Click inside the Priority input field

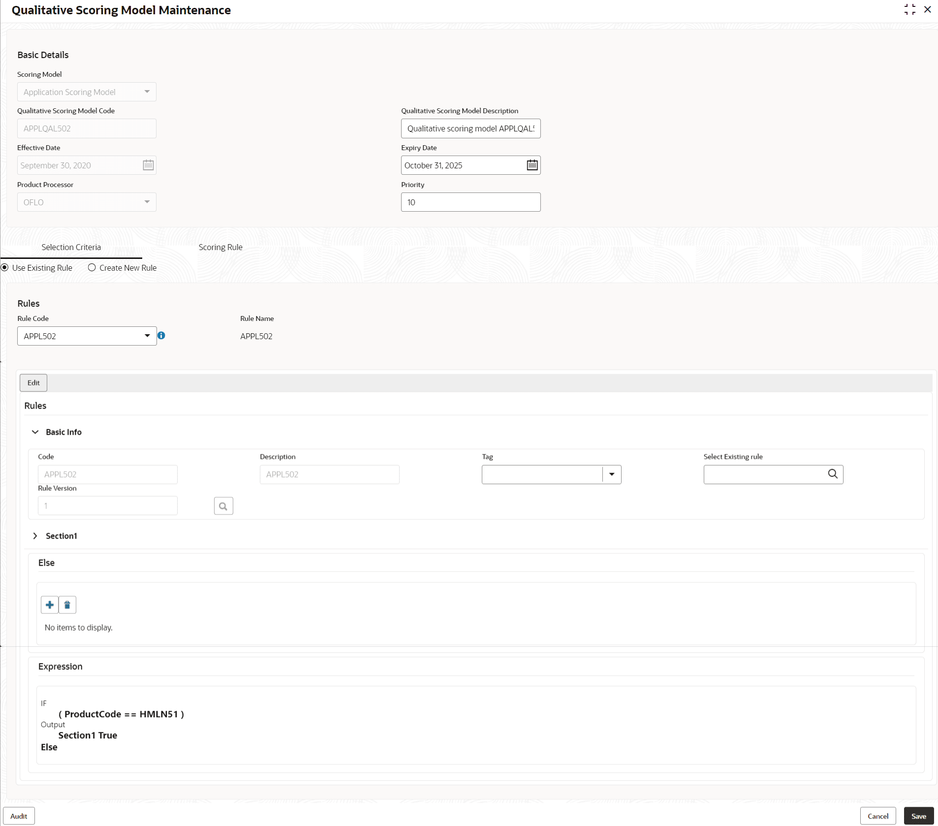click(470, 202)
